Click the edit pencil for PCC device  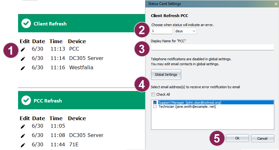[x=23, y=49]
